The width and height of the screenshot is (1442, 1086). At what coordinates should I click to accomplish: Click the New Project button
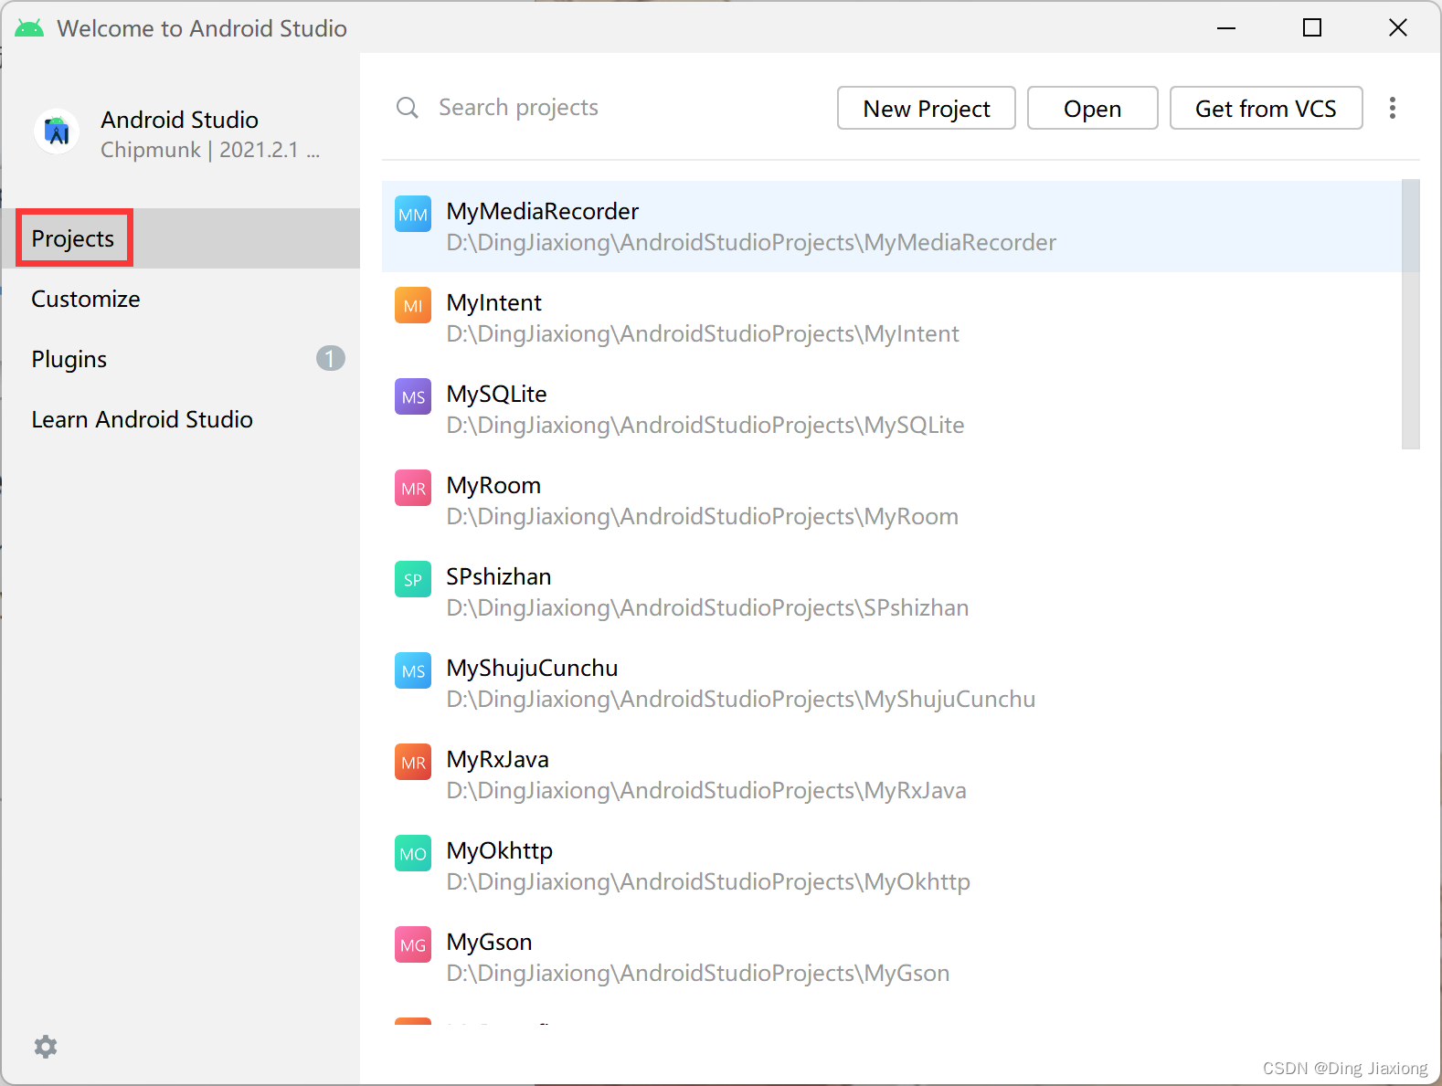[x=927, y=109]
